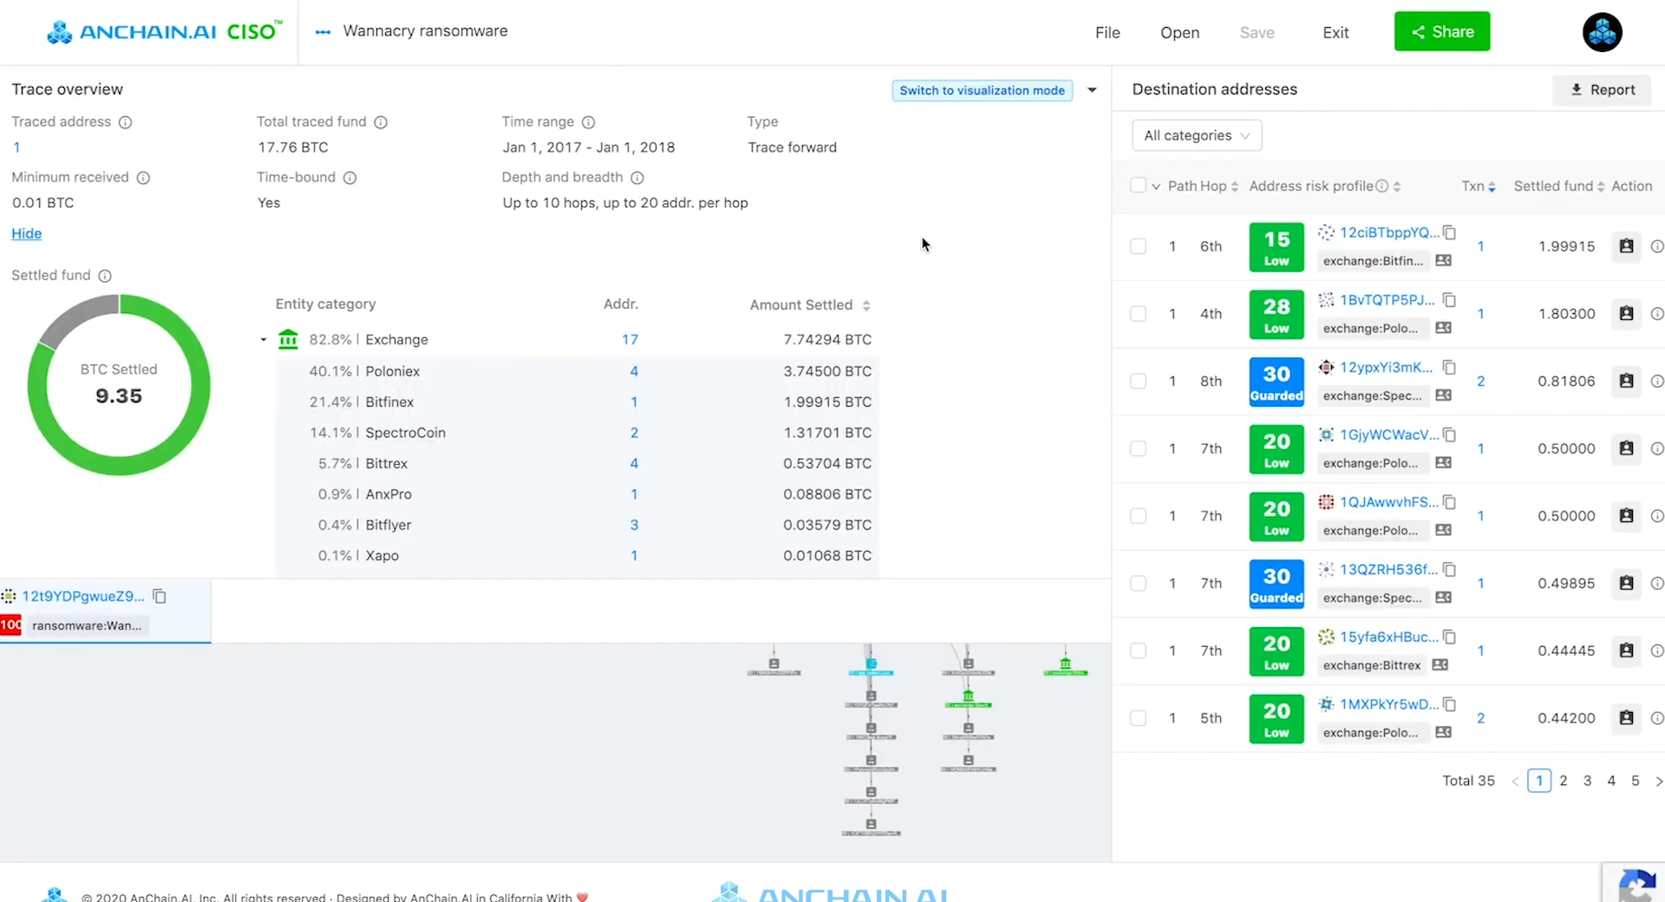This screenshot has width=1665, height=902.
Task: Open address book action for 1.80300 row
Action: click(1626, 314)
